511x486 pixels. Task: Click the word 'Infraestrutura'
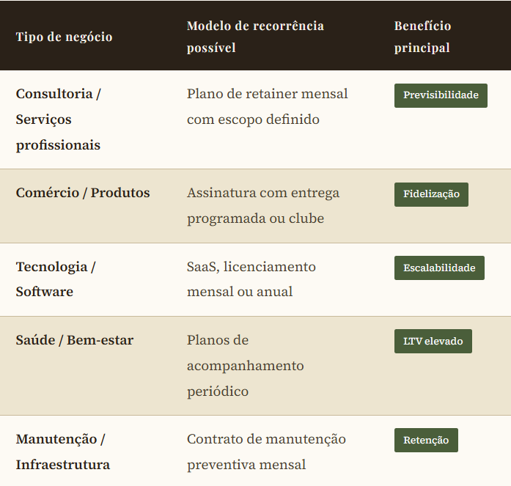pyautogui.click(x=63, y=465)
